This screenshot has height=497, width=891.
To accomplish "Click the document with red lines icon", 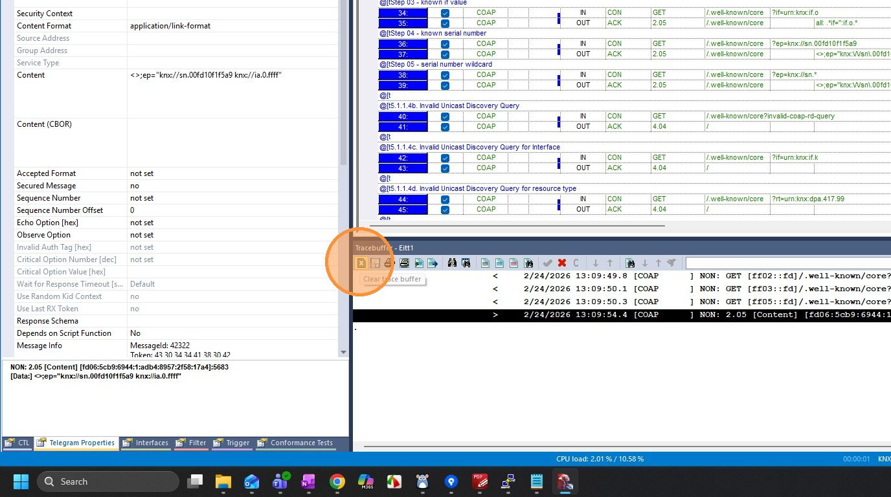I will [513, 263].
